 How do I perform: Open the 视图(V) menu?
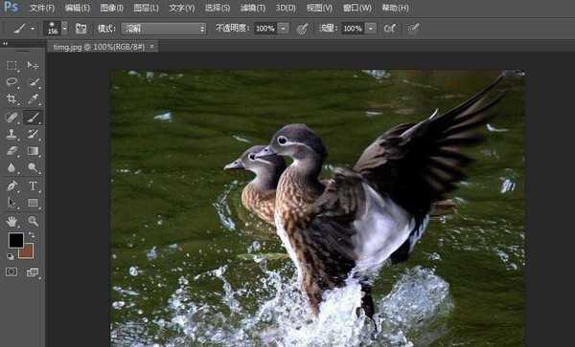coord(319,8)
